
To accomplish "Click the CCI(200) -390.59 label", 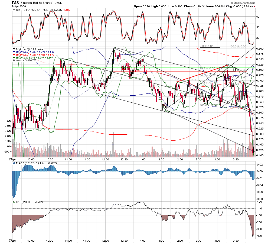I will click(30, 202).
